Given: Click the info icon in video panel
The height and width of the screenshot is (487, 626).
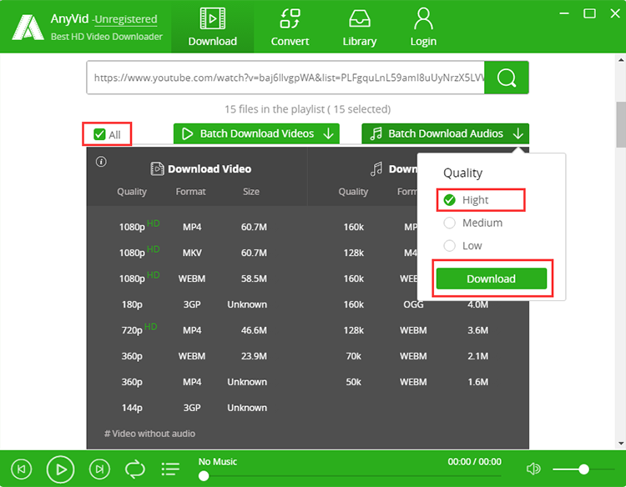Looking at the screenshot, I should [x=101, y=162].
